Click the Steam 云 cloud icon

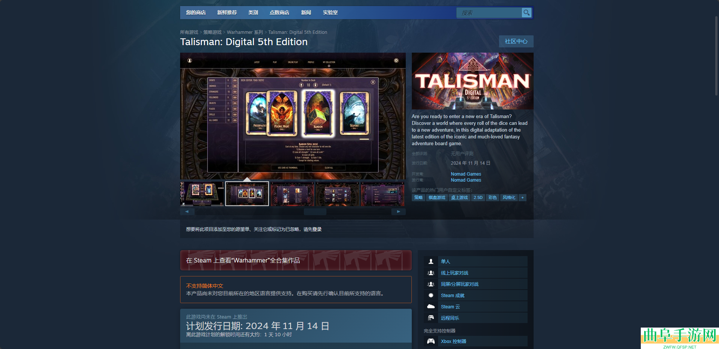431,307
